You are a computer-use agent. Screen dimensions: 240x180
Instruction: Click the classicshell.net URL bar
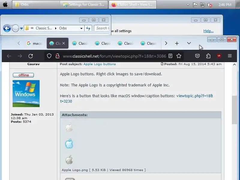click(114, 56)
